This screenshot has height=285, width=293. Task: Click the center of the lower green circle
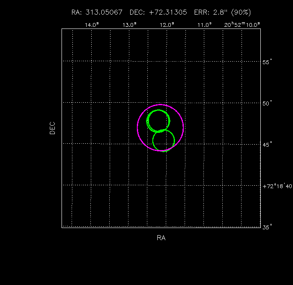163,140
